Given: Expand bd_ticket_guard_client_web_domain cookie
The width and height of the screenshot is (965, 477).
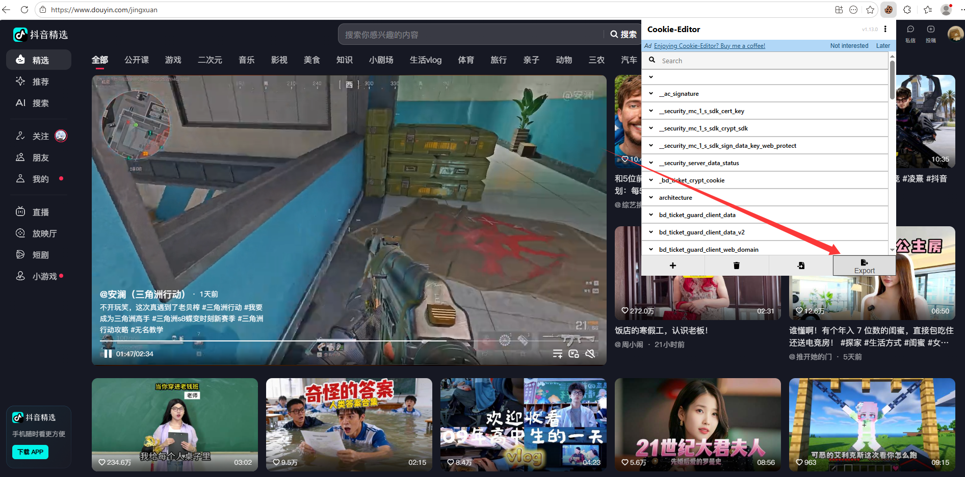Looking at the screenshot, I should tap(765, 249).
